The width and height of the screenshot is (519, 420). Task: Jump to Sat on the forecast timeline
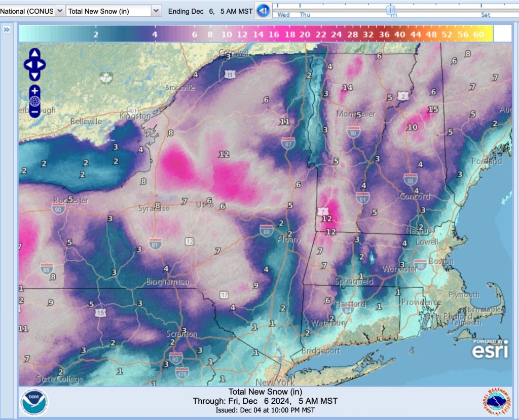click(x=486, y=15)
